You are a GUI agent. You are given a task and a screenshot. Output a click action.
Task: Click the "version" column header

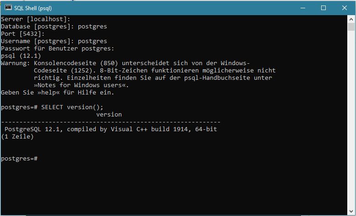[x=109, y=115]
